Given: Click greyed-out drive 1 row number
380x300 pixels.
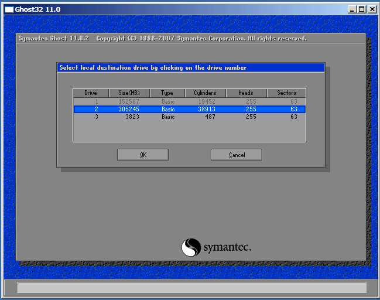Looking at the screenshot, I should coord(97,101).
